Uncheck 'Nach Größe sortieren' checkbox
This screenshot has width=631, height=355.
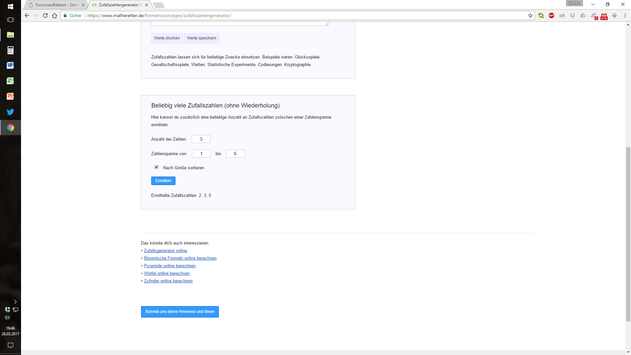pyautogui.click(x=156, y=167)
